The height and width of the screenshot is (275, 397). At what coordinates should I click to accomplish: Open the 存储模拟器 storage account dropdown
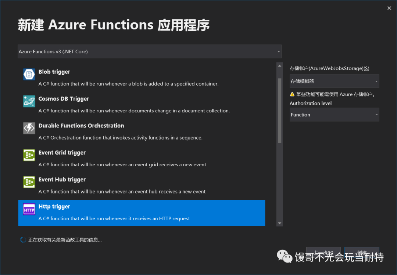pyautogui.click(x=334, y=81)
